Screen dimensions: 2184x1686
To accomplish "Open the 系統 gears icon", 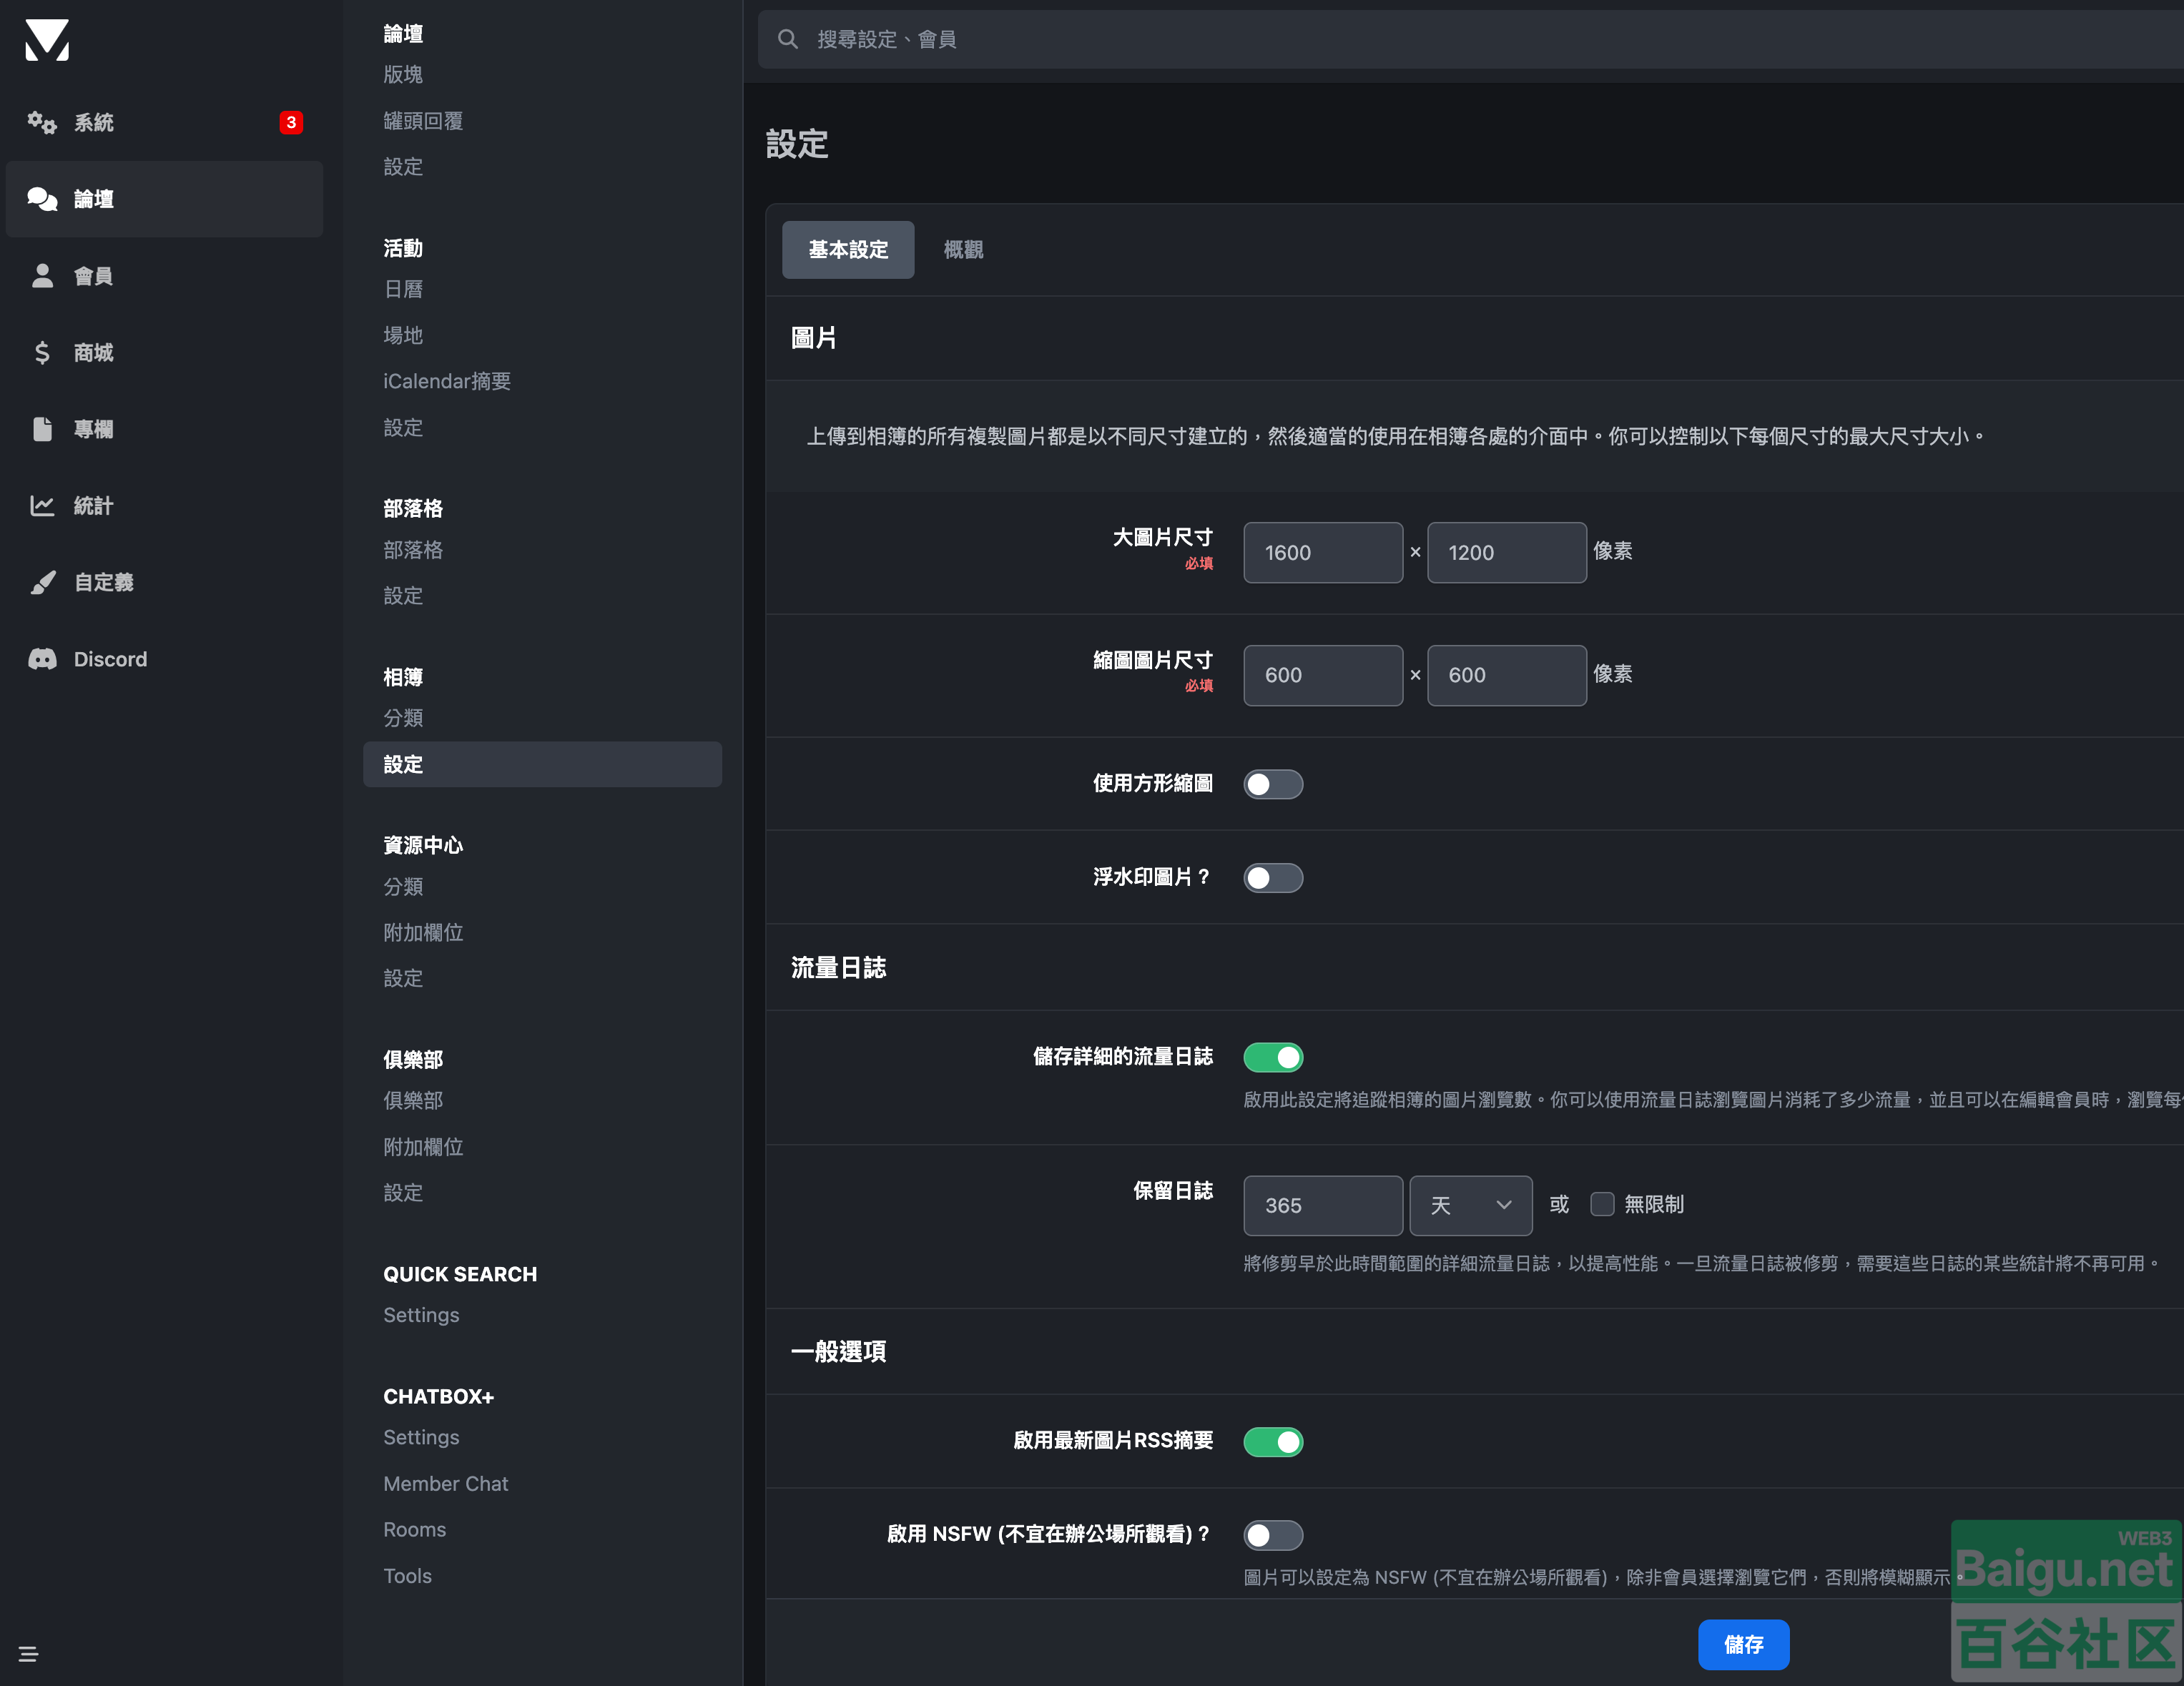I will pyautogui.click(x=42, y=122).
